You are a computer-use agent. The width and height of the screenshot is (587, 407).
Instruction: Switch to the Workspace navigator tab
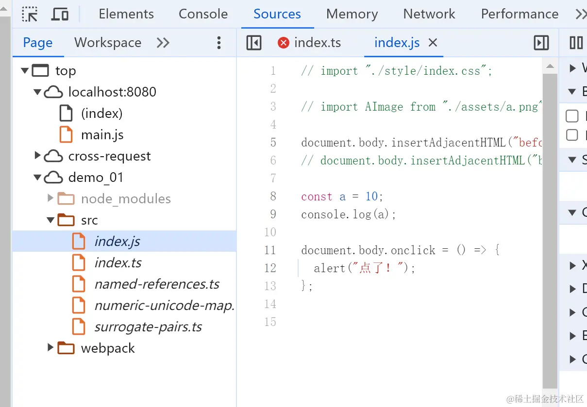[108, 43]
